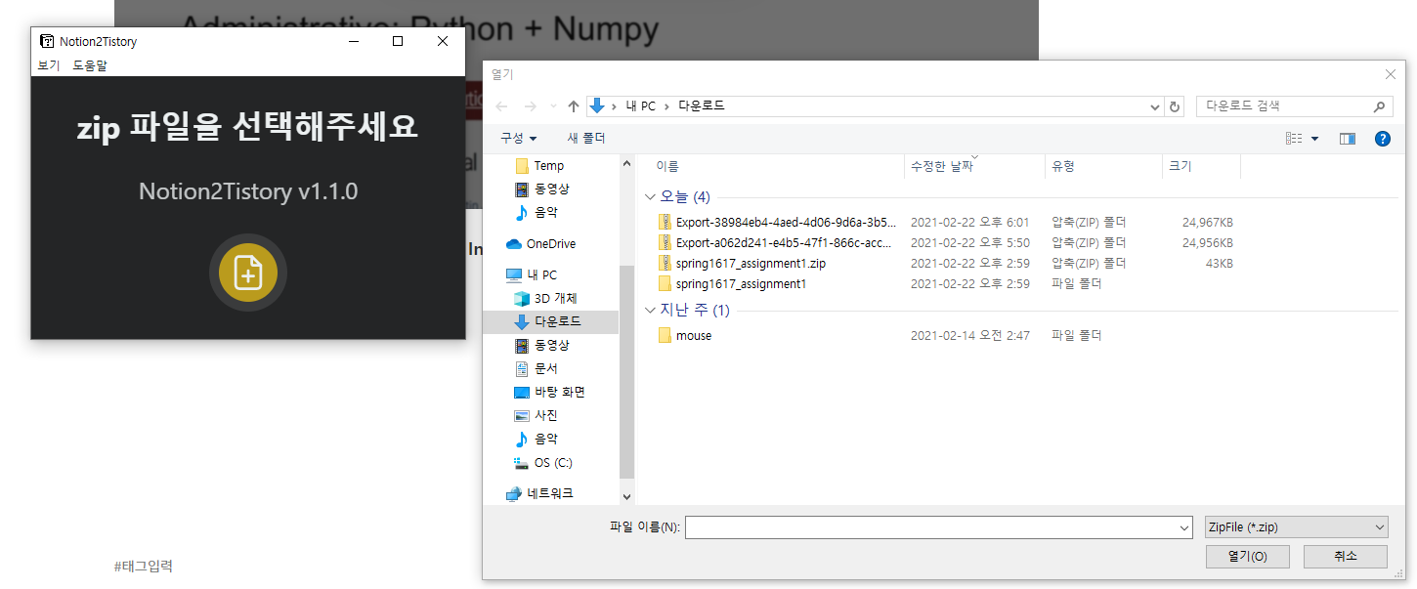Go up one folder level with up arrow

[574, 105]
